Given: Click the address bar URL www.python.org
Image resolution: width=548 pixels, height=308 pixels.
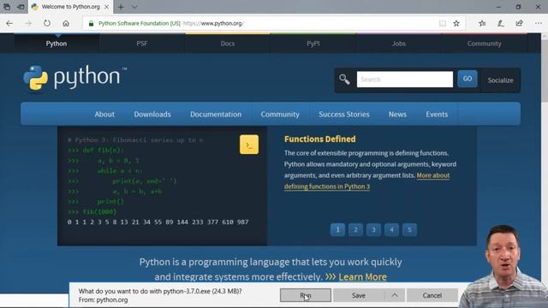Looking at the screenshot, I should click(x=213, y=23).
